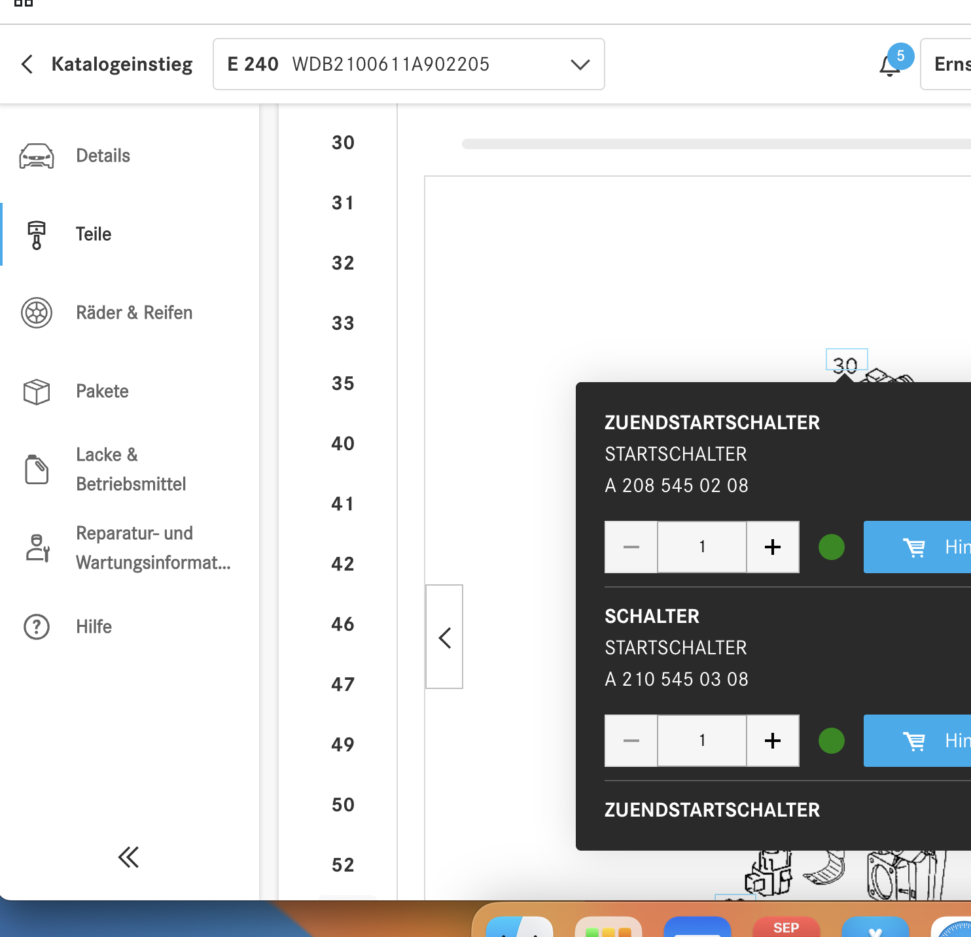
Task: Click the Katalogeinstieg label
Action: 122,64
